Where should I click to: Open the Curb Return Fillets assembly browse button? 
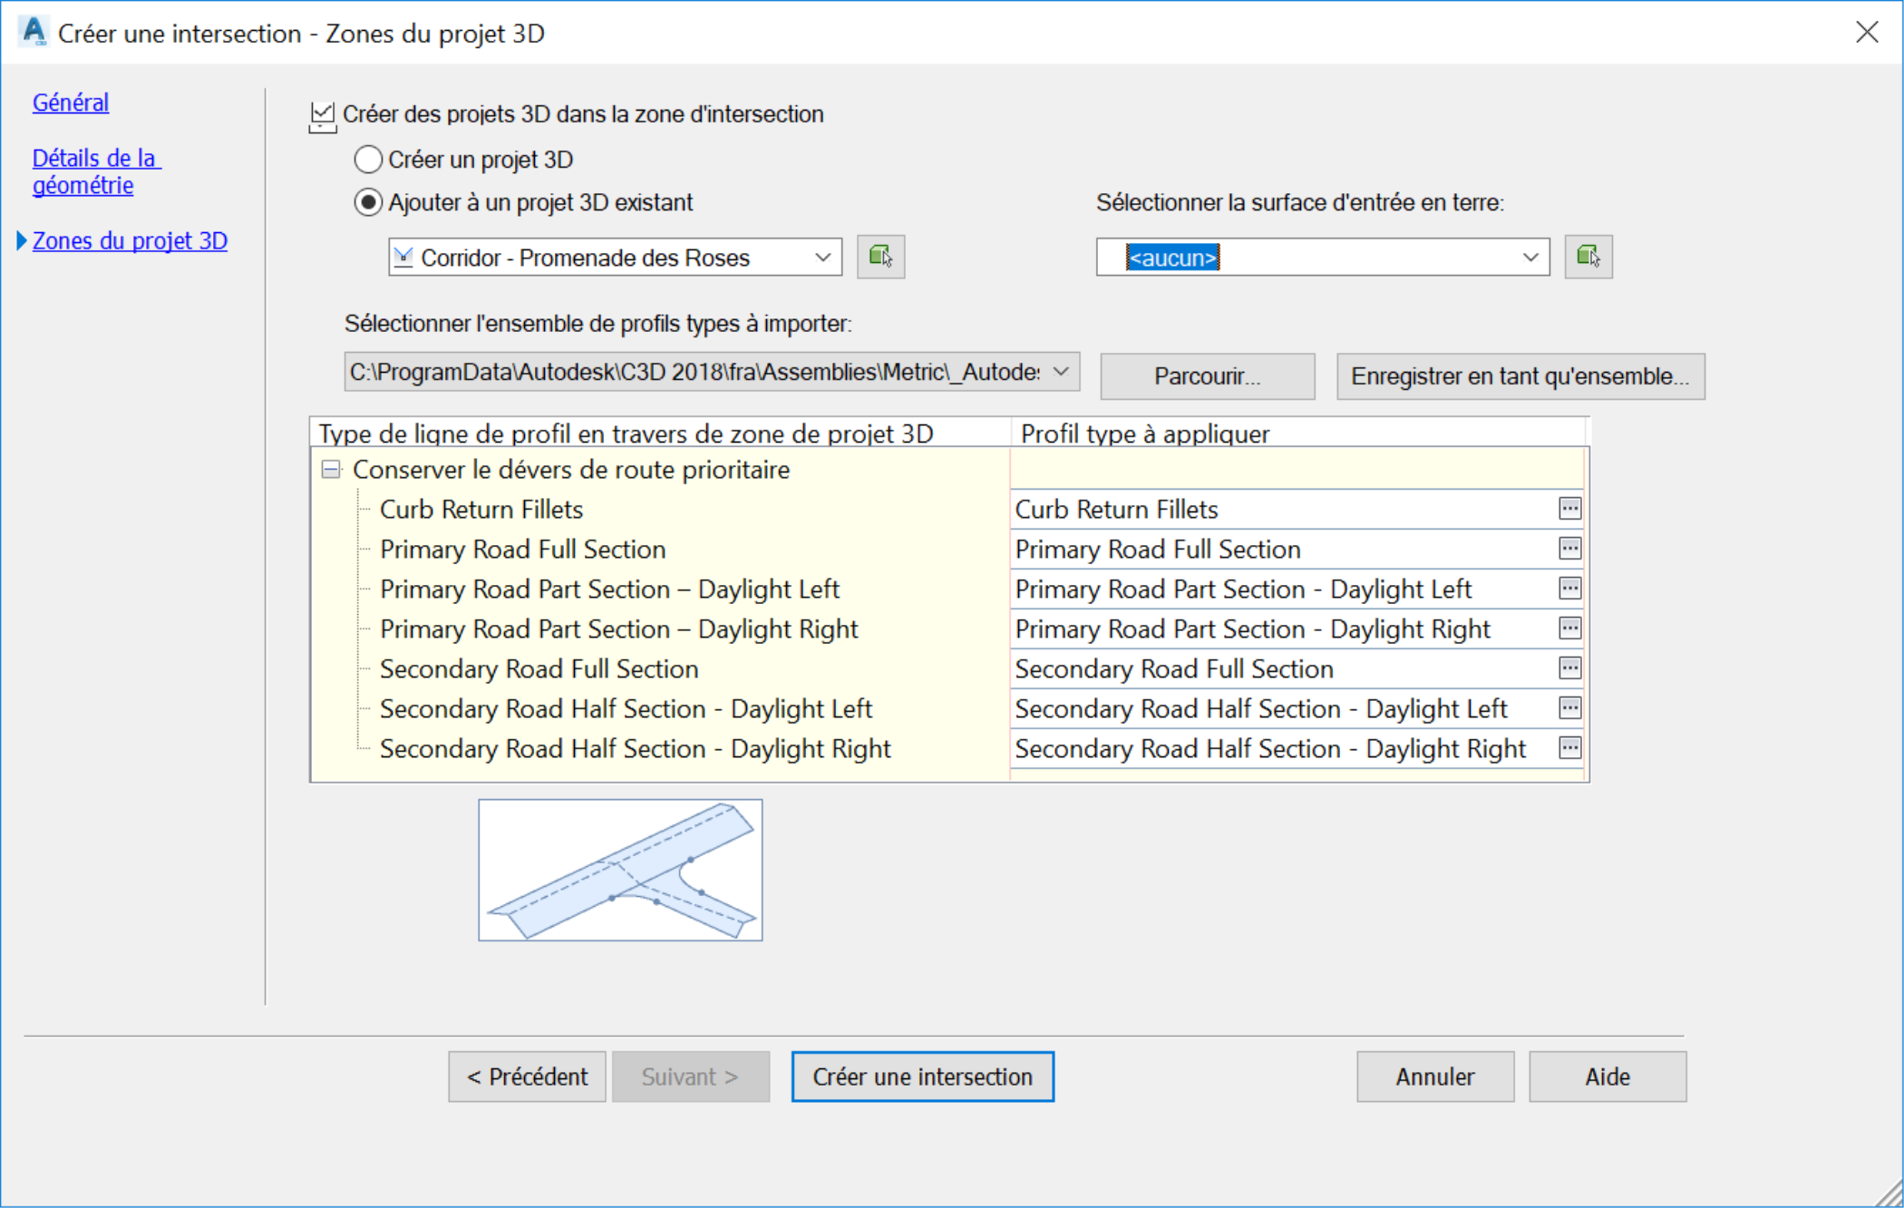(1569, 509)
